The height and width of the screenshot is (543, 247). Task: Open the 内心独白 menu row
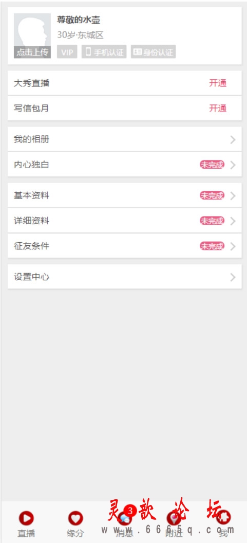click(x=125, y=165)
